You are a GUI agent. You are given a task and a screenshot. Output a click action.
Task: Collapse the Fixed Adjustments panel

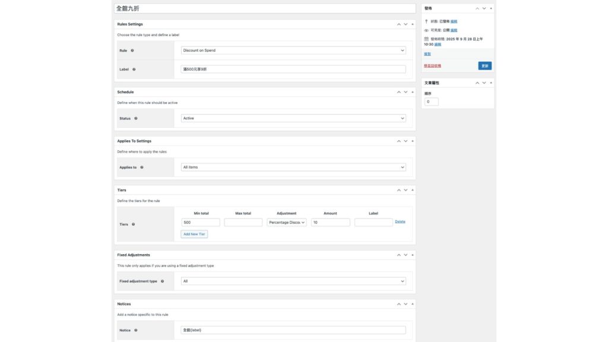[x=413, y=255]
